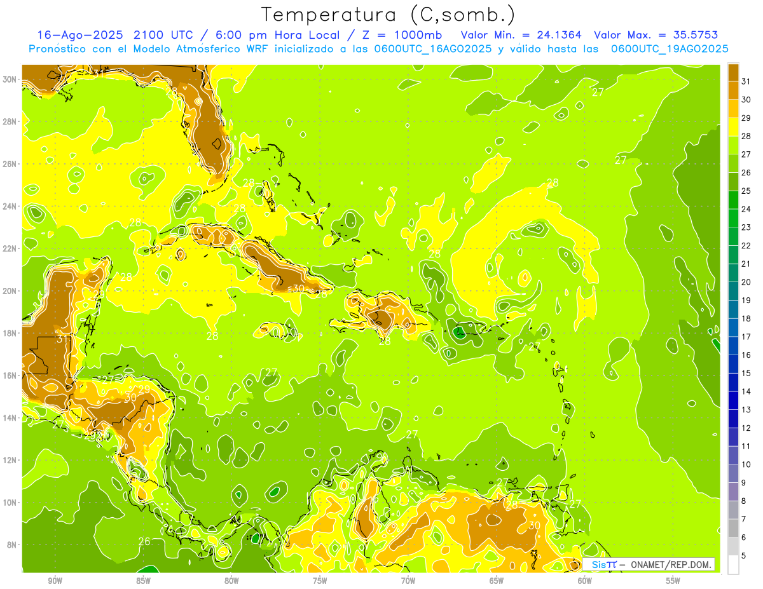Click 'Valor Min. = 24.1364' text
Screen dimensions: 763x589
coord(521,35)
